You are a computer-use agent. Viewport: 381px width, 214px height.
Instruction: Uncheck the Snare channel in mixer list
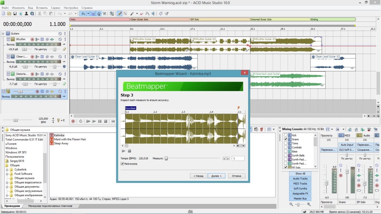pyautogui.click(x=285, y=139)
